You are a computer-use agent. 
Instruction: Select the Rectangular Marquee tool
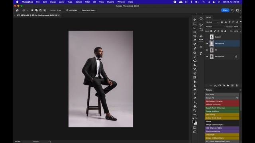195,24
